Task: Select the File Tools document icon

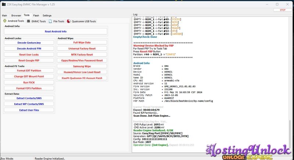Action: 50,21
